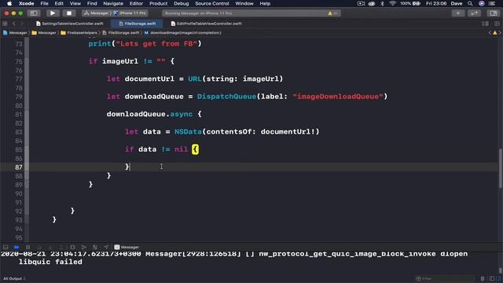
Task: Toggle breakpoints with the blue debug bar icon
Action: 17,247
